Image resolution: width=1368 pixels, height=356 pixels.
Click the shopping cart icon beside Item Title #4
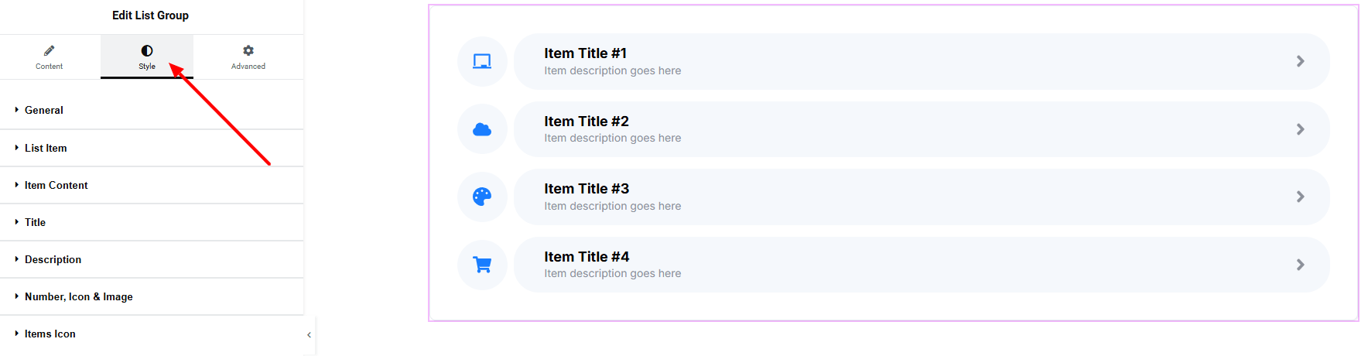[482, 265]
